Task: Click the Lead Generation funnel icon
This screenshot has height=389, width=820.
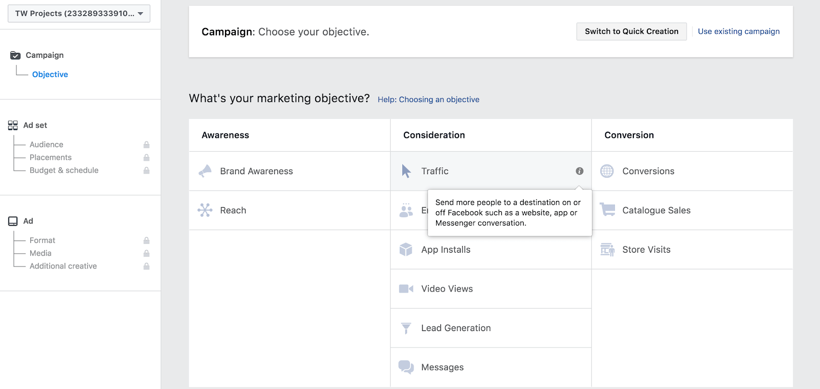Action: [x=406, y=328]
